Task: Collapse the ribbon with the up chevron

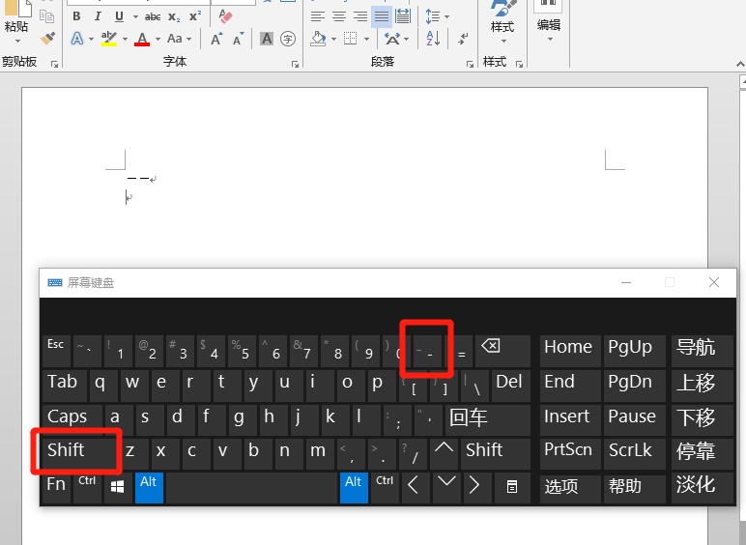Action: tap(740, 64)
